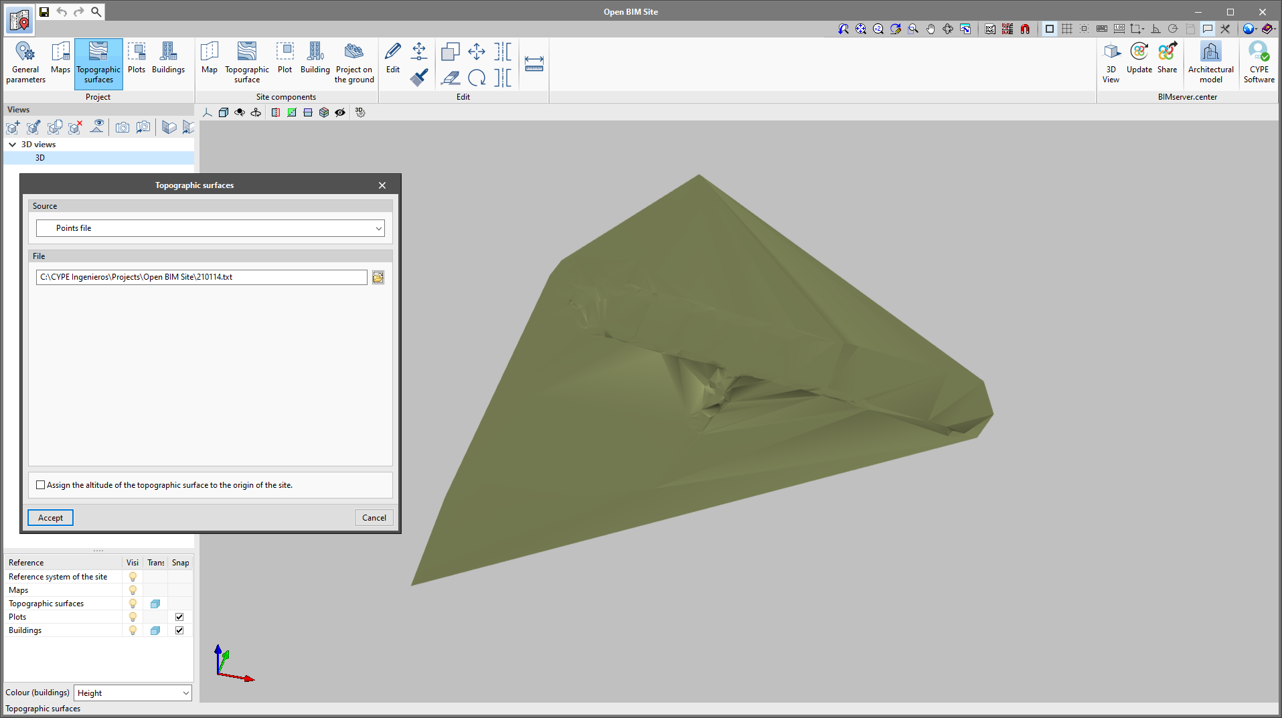Click the Edit pencil tool
Image resolution: width=1282 pixels, height=718 pixels.
pyautogui.click(x=393, y=58)
